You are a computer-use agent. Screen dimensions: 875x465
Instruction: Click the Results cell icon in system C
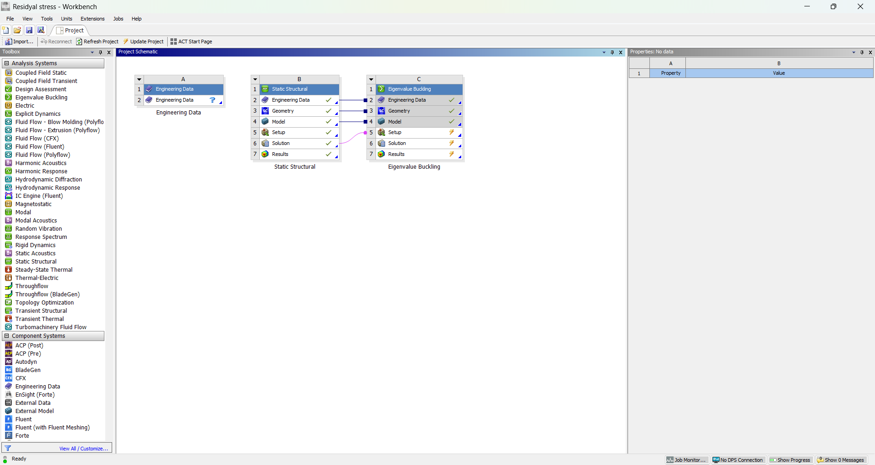[x=381, y=154]
